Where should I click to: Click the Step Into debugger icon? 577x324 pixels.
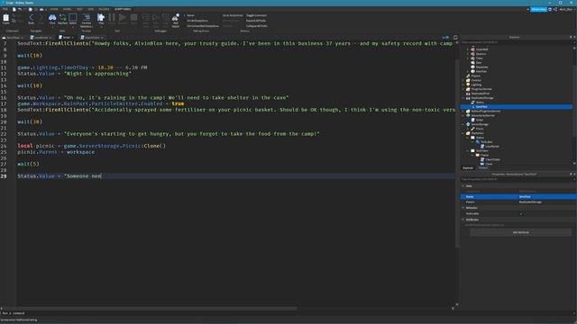[x=146, y=18]
